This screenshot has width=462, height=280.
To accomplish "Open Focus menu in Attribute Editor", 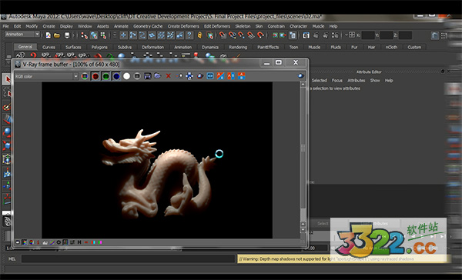I will point(336,80).
